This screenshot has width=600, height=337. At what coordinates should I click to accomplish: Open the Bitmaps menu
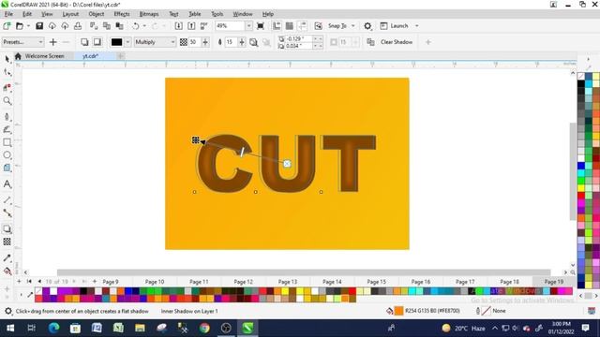pos(148,14)
